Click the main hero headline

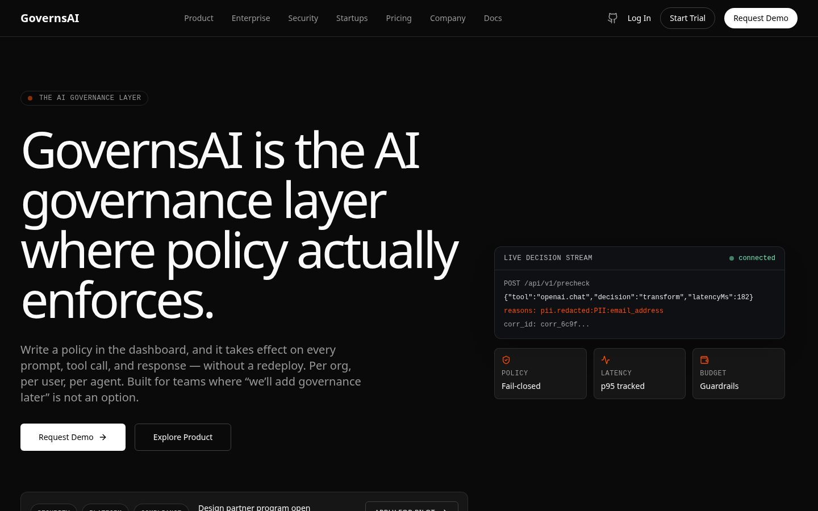239,225
